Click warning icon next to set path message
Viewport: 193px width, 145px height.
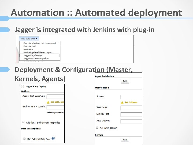(48, 102)
